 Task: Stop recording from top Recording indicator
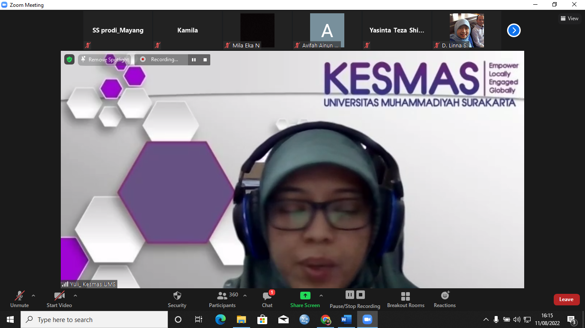coord(205,60)
